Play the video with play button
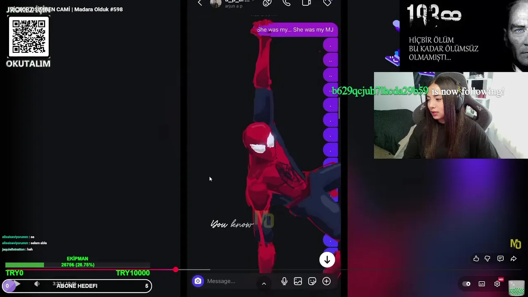This screenshot has width=528, height=297. point(17,284)
